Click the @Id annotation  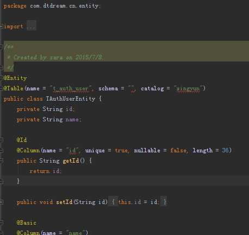(22, 140)
